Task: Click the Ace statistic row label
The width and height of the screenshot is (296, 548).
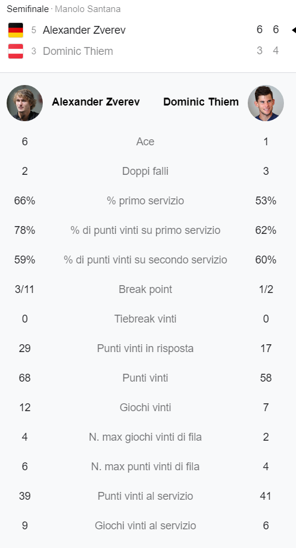Action: point(145,142)
